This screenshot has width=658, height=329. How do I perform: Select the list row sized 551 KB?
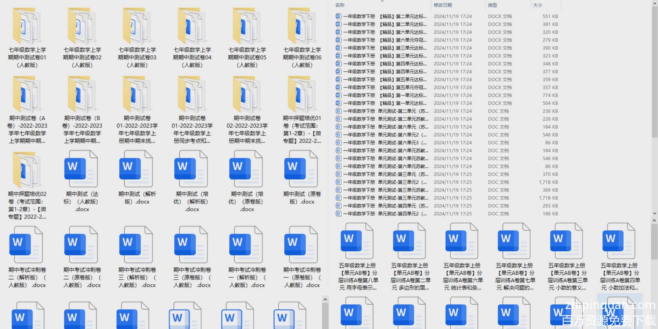coord(447,16)
